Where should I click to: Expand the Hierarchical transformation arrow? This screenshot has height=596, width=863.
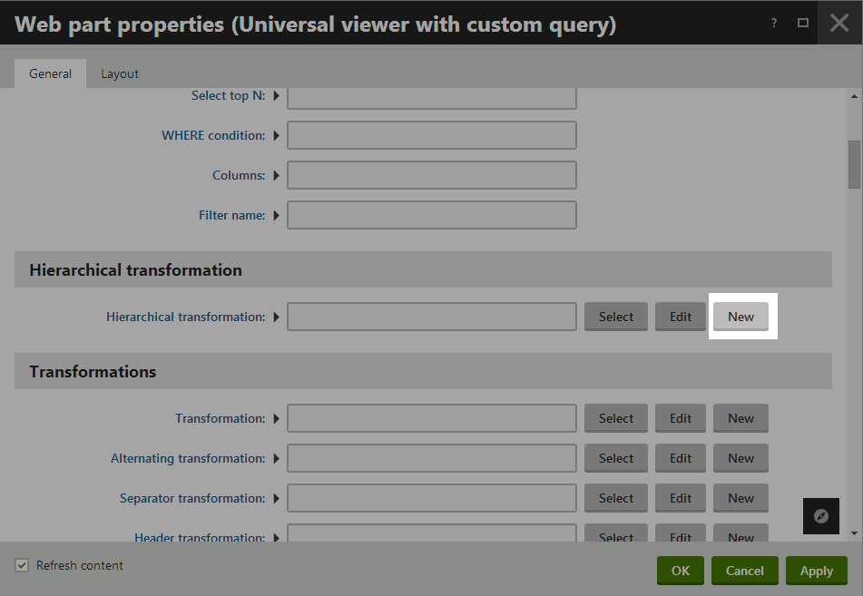(x=276, y=317)
